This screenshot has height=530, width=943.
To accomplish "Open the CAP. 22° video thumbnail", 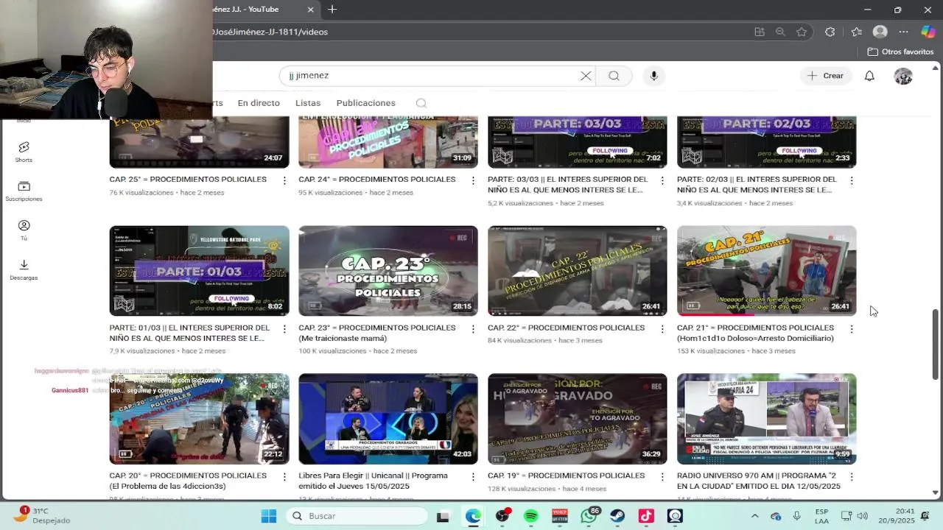I will [x=578, y=271].
